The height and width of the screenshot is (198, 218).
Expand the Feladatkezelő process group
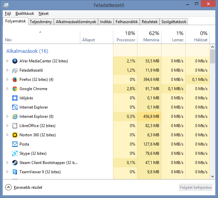pyautogui.click(x=7, y=70)
